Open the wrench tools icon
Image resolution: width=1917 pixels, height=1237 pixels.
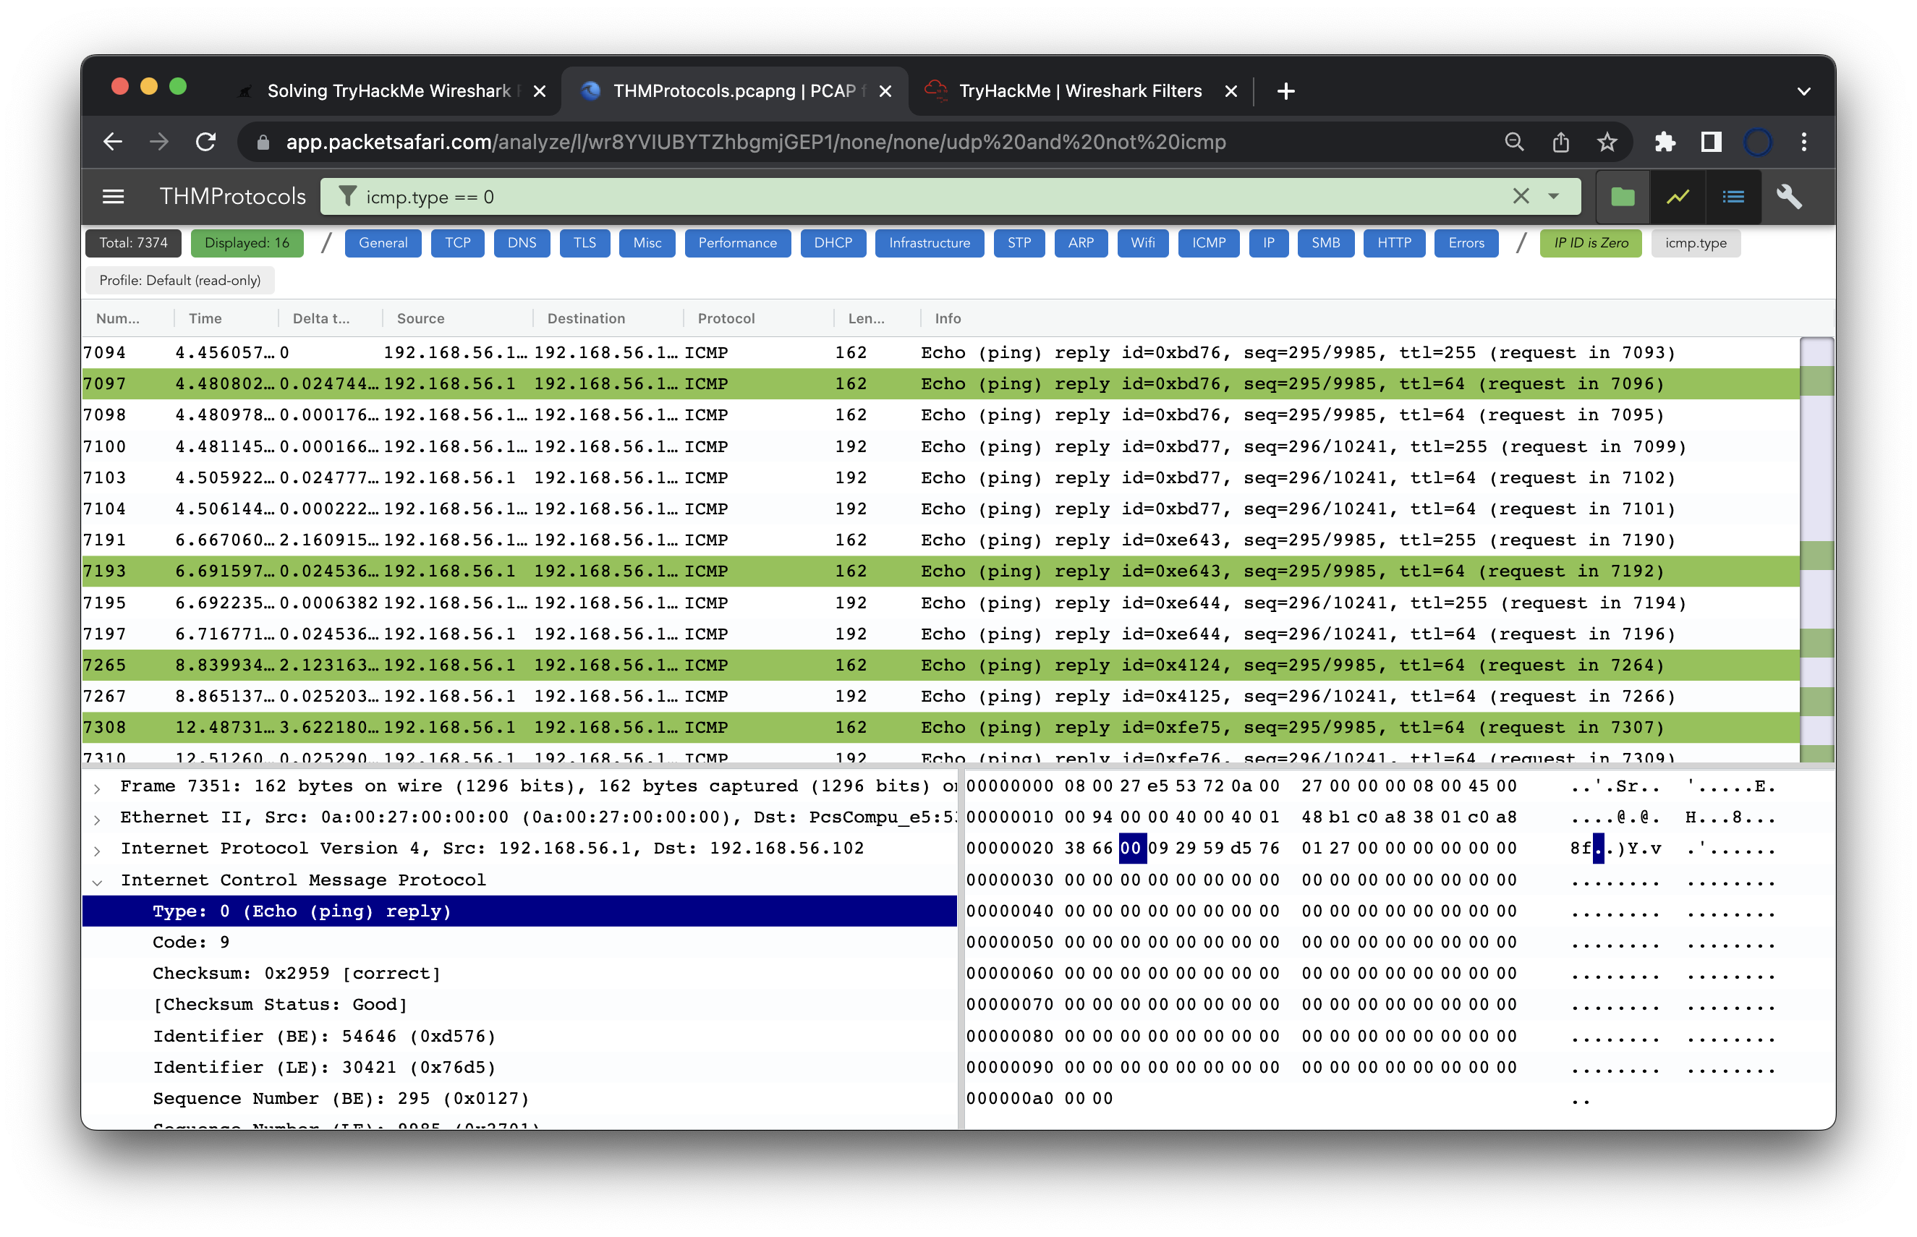[1788, 197]
